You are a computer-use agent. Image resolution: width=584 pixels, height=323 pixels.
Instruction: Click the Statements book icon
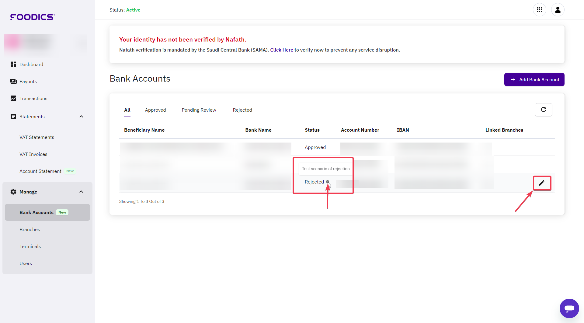click(x=13, y=116)
